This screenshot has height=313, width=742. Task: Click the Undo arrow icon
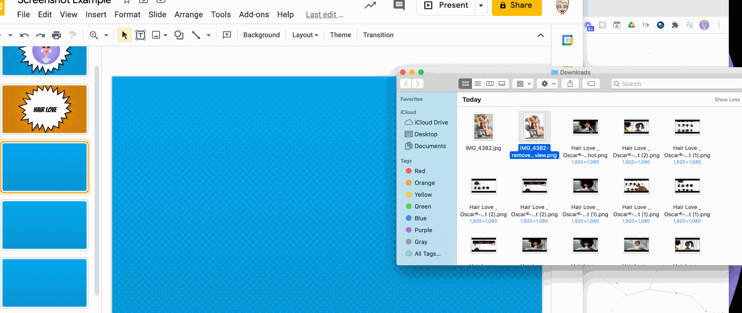[x=25, y=35]
